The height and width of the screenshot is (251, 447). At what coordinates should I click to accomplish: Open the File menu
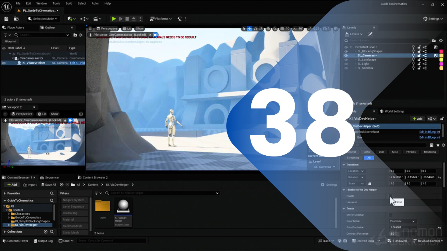(x=18, y=3)
